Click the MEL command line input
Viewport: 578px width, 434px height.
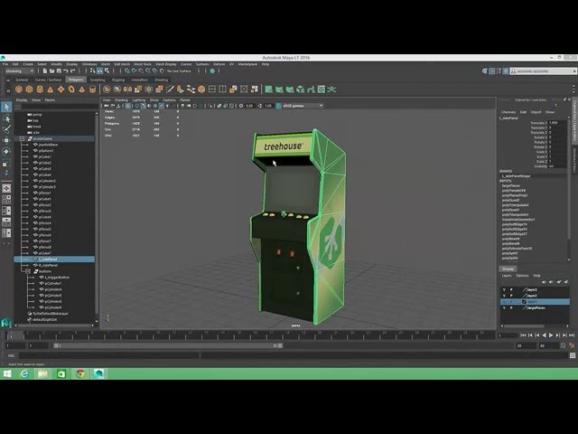coord(108,355)
